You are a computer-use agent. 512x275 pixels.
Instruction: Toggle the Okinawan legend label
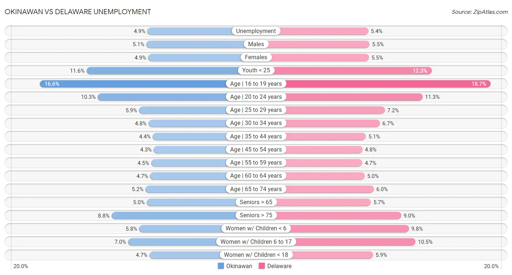[x=239, y=266]
